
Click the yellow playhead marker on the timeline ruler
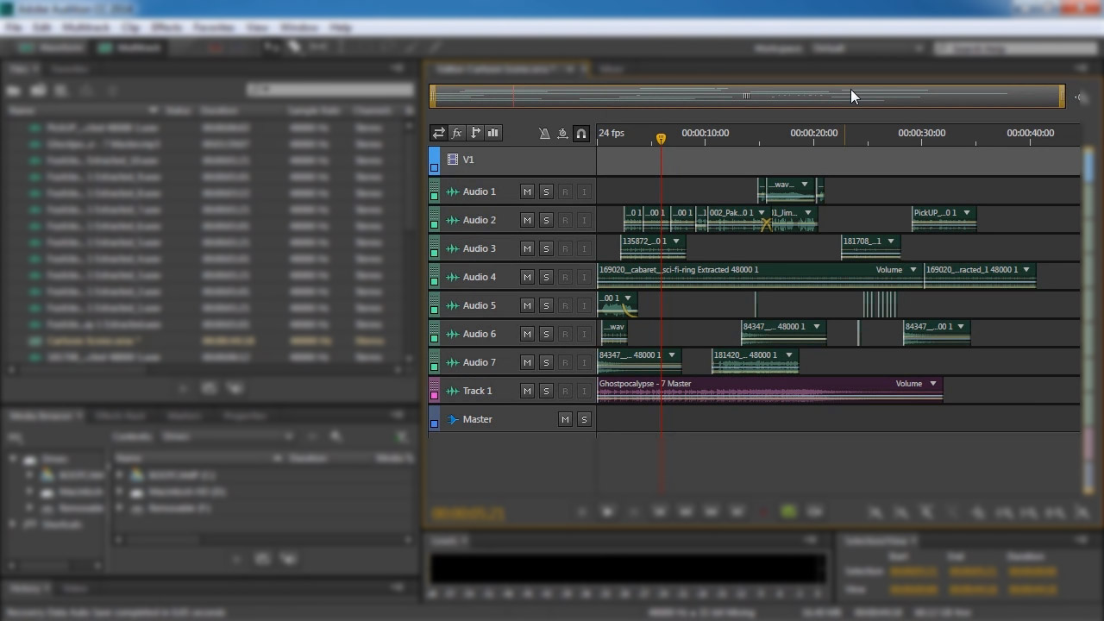tap(661, 138)
